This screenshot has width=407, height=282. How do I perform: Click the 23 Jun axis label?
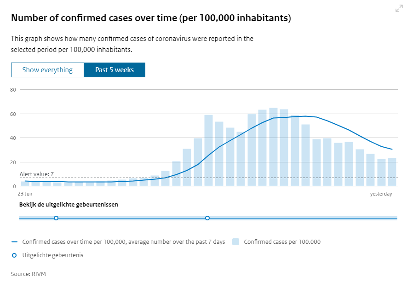point(25,194)
